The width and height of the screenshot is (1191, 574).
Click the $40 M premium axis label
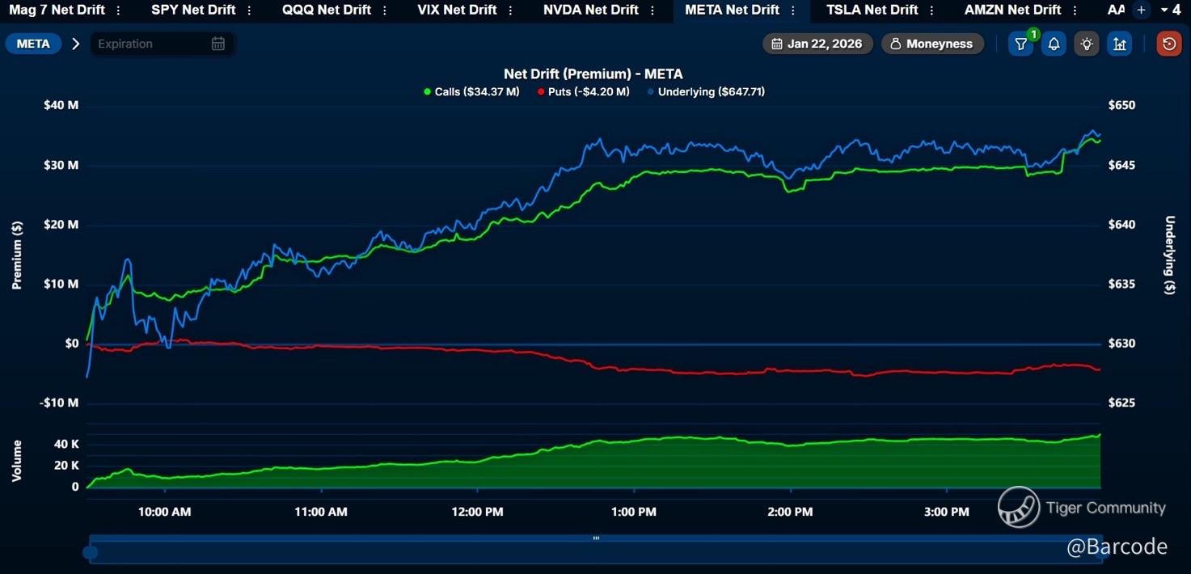point(61,105)
